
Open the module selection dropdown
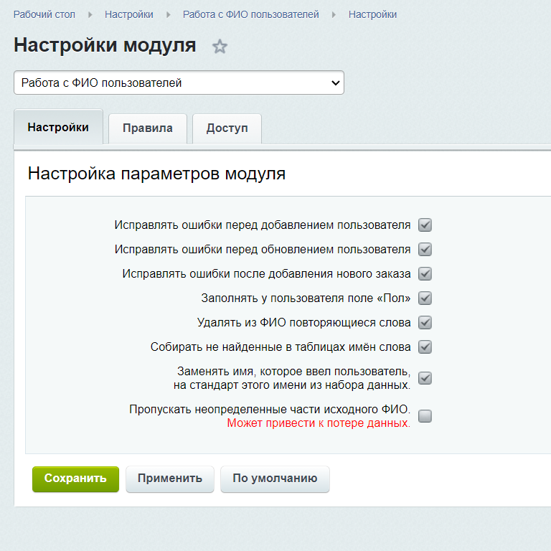tap(179, 83)
